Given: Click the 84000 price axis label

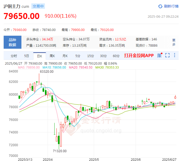Looking at the screenshot, I should (13, 71).
